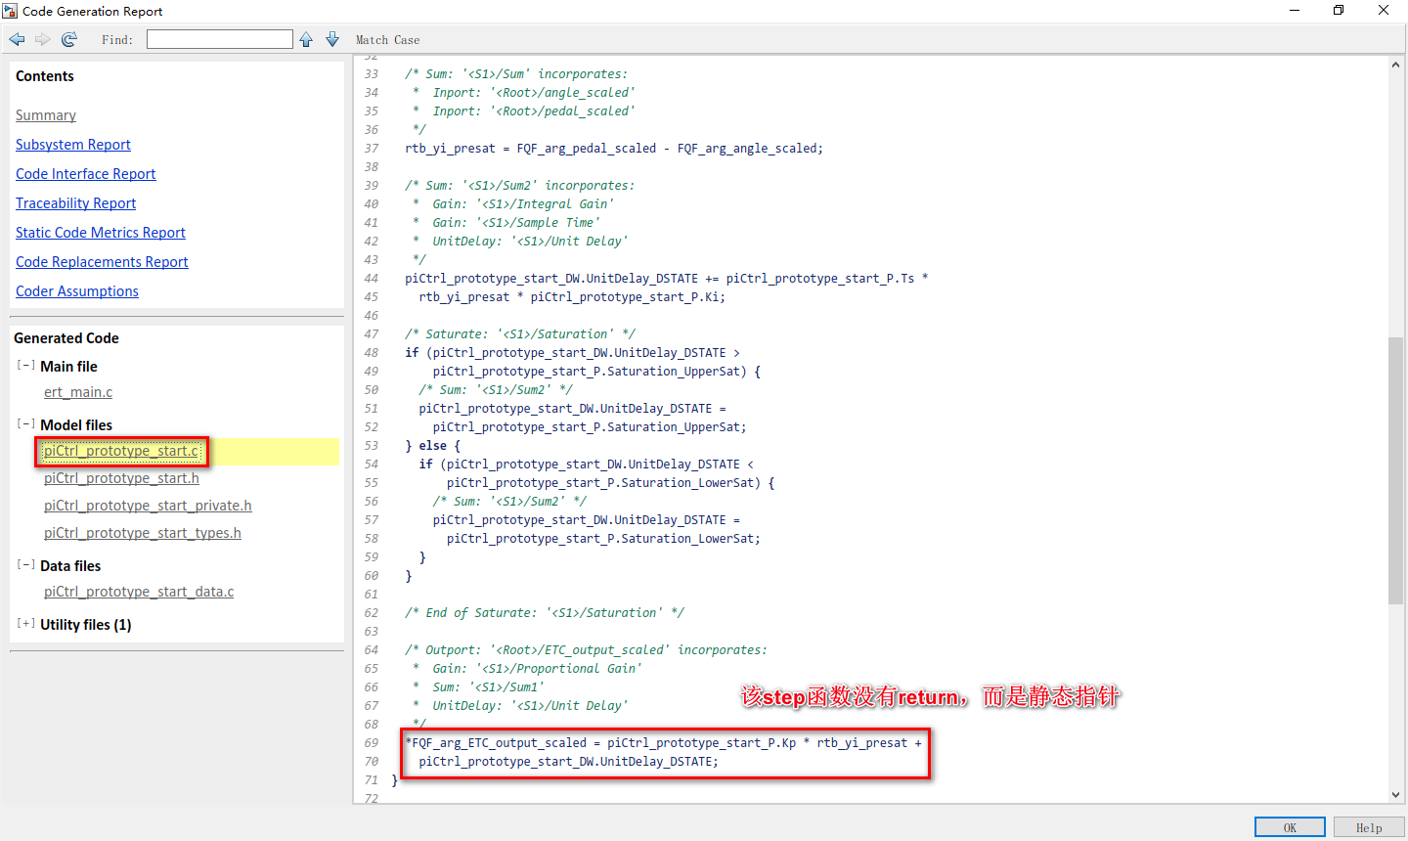Click the Code Generation Report title bar icon
This screenshot has width=1408, height=841.
pyautogui.click(x=10, y=11)
